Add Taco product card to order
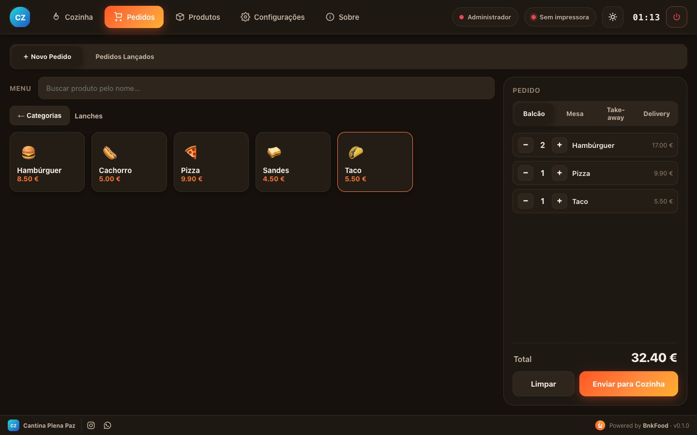This screenshot has width=697, height=435. click(375, 162)
